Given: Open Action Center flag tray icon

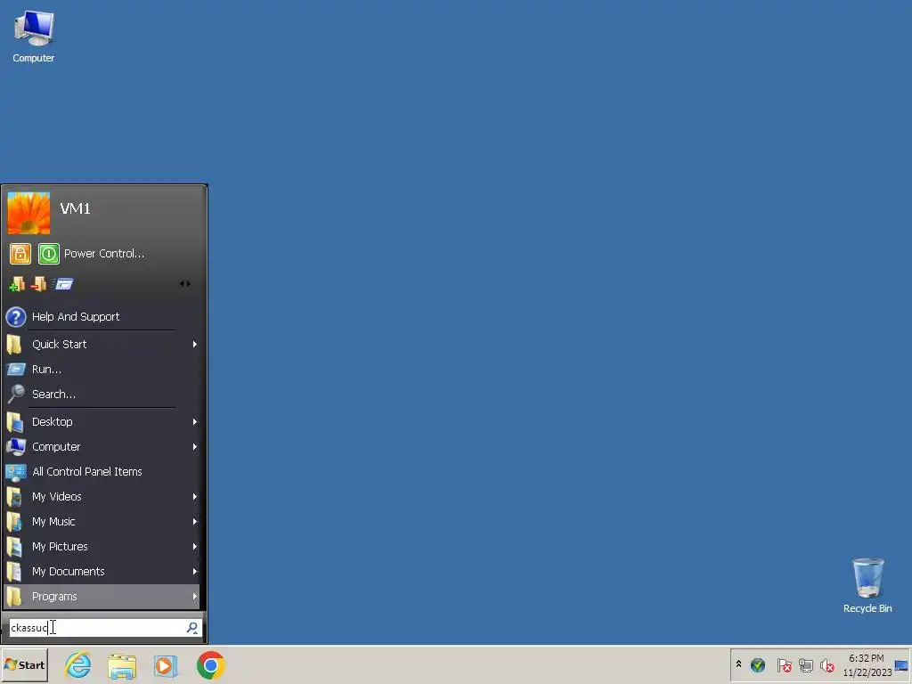Looking at the screenshot, I should coord(784,664).
